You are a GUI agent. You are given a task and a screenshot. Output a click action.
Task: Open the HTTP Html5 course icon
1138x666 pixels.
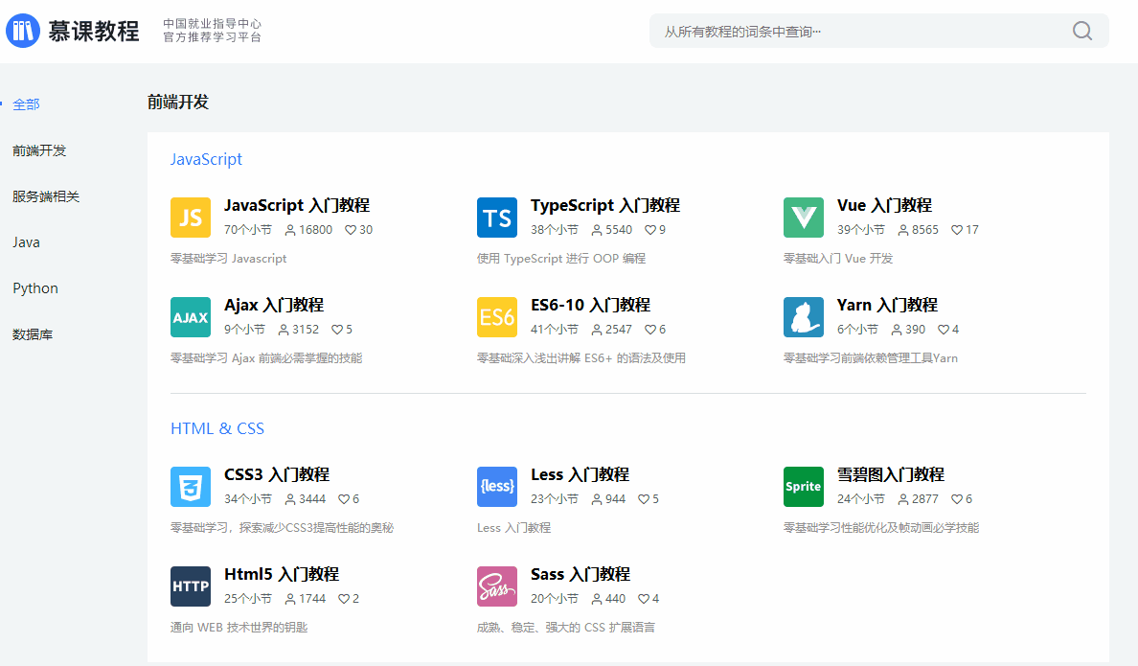click(x=191, y=586)
